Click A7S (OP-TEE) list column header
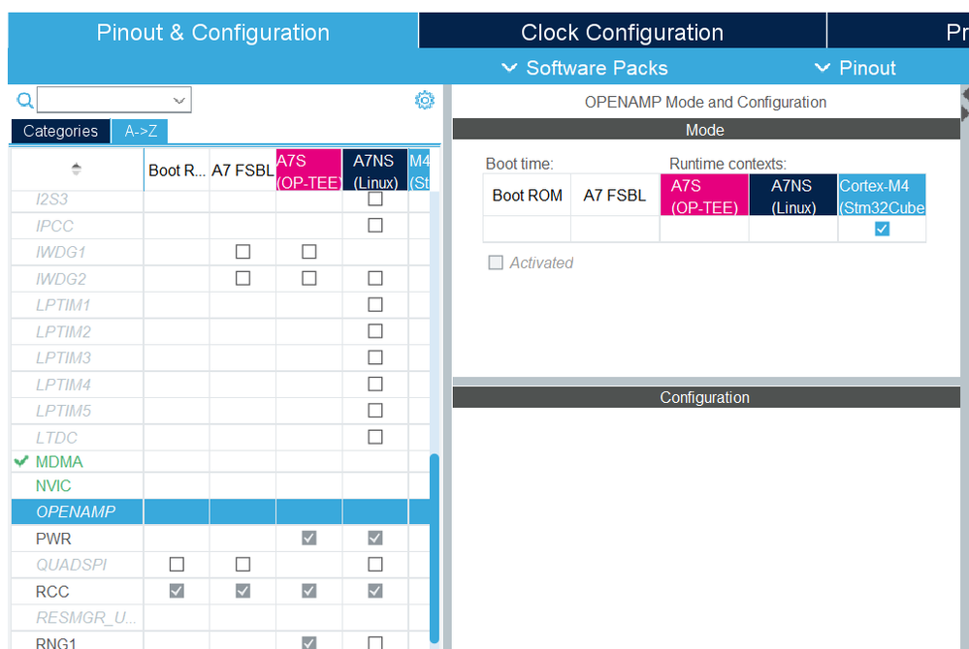Viewport: 969px width, 649px height. pyautogui.click(x=309, y=170)
